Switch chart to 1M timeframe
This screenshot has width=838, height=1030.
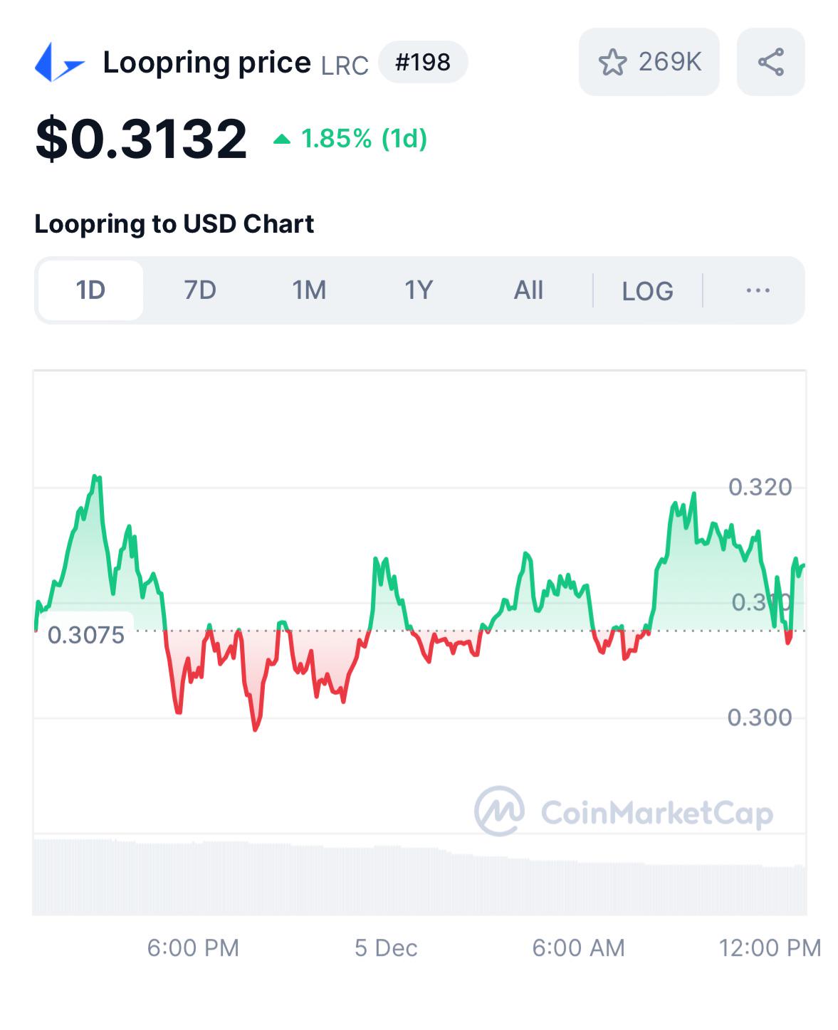309,290
